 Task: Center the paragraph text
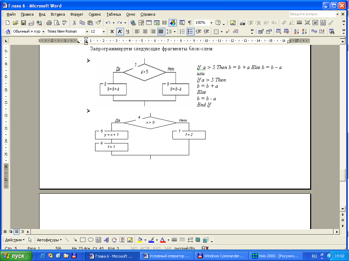point(145,32)
